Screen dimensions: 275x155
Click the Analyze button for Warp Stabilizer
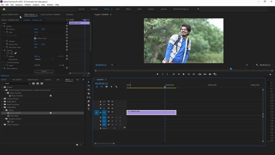(x=44, y=71)
